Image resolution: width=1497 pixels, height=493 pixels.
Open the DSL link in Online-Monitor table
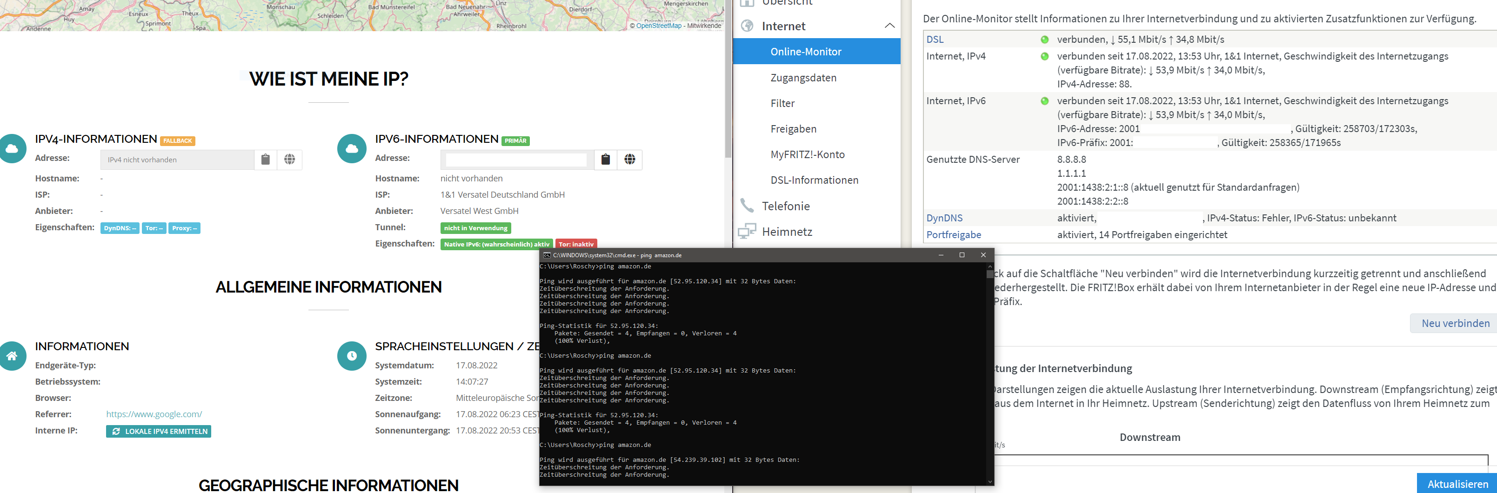935,40
